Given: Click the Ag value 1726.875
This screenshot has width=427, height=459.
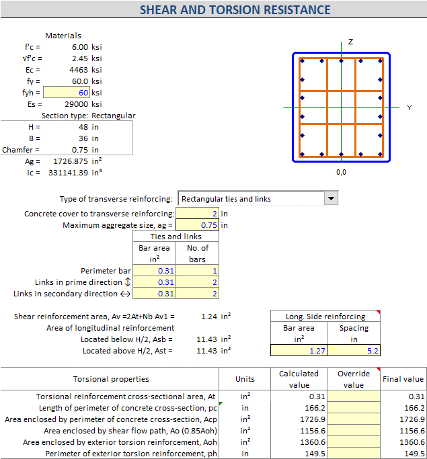Looking at the screenshot, I should 71,161.
